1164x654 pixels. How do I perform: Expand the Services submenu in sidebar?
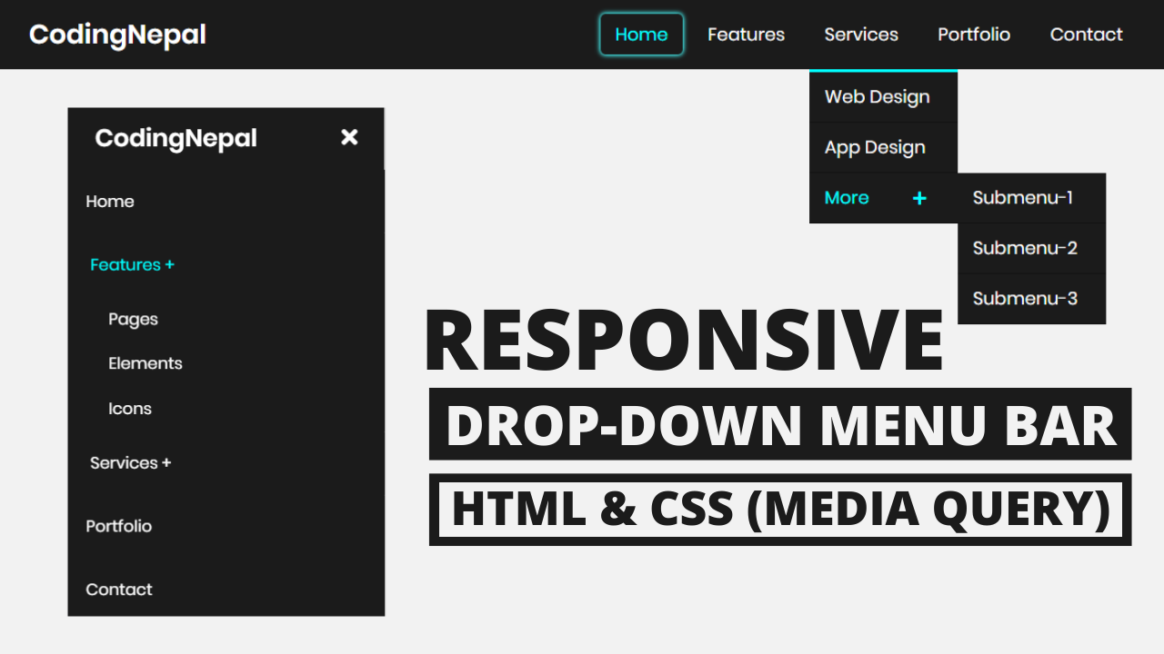pyautogui.click(x=130, y=462)
